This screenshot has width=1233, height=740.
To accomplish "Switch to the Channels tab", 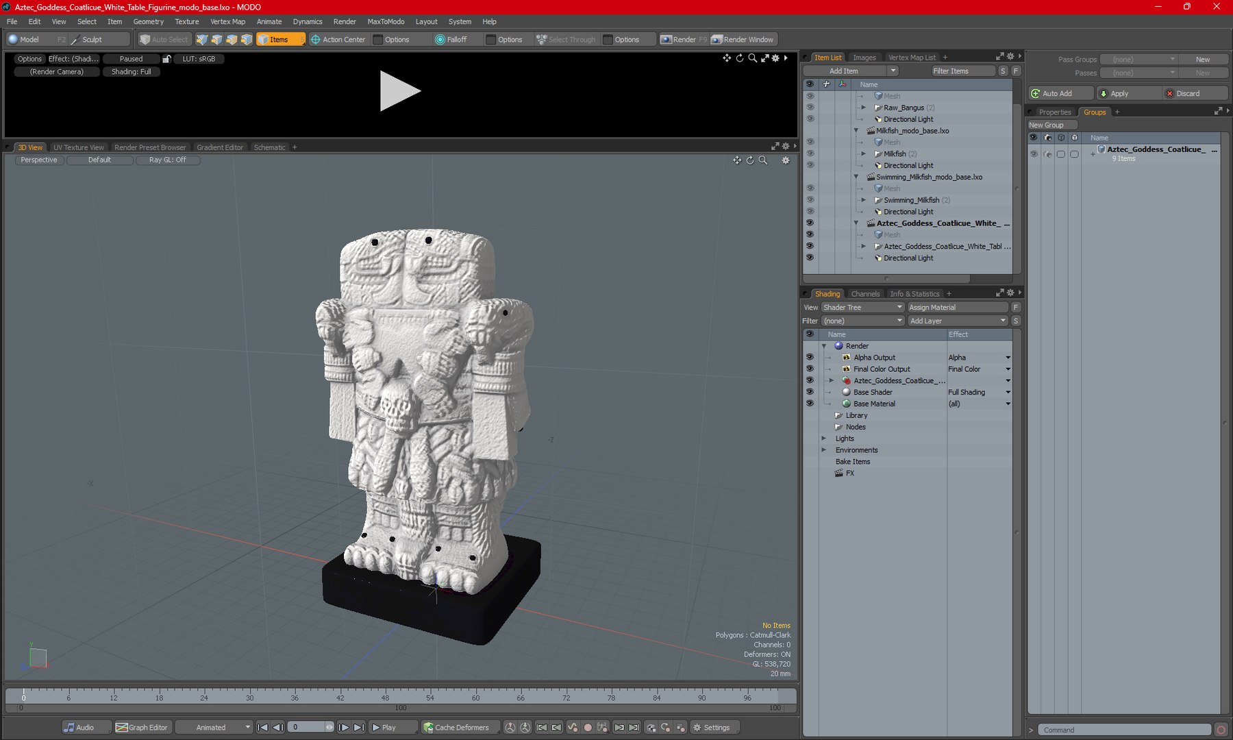I will [x=865, y=294].
